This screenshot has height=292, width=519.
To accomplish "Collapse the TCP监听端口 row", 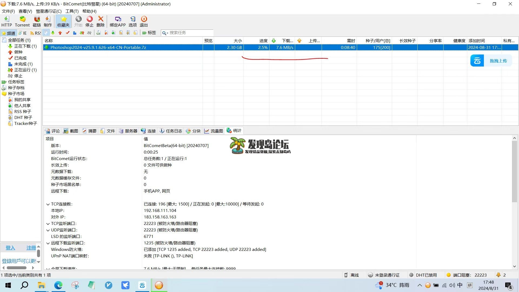I will pos(48,224).
